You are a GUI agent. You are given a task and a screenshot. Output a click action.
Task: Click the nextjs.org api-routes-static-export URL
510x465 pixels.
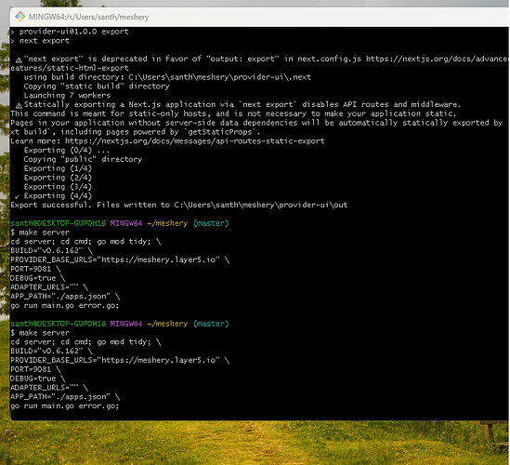pyautogui.click(x=195, y=141)
